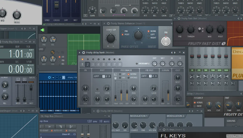Click the PAN knob in Stereo Enhancer

[x=166, y=41]
